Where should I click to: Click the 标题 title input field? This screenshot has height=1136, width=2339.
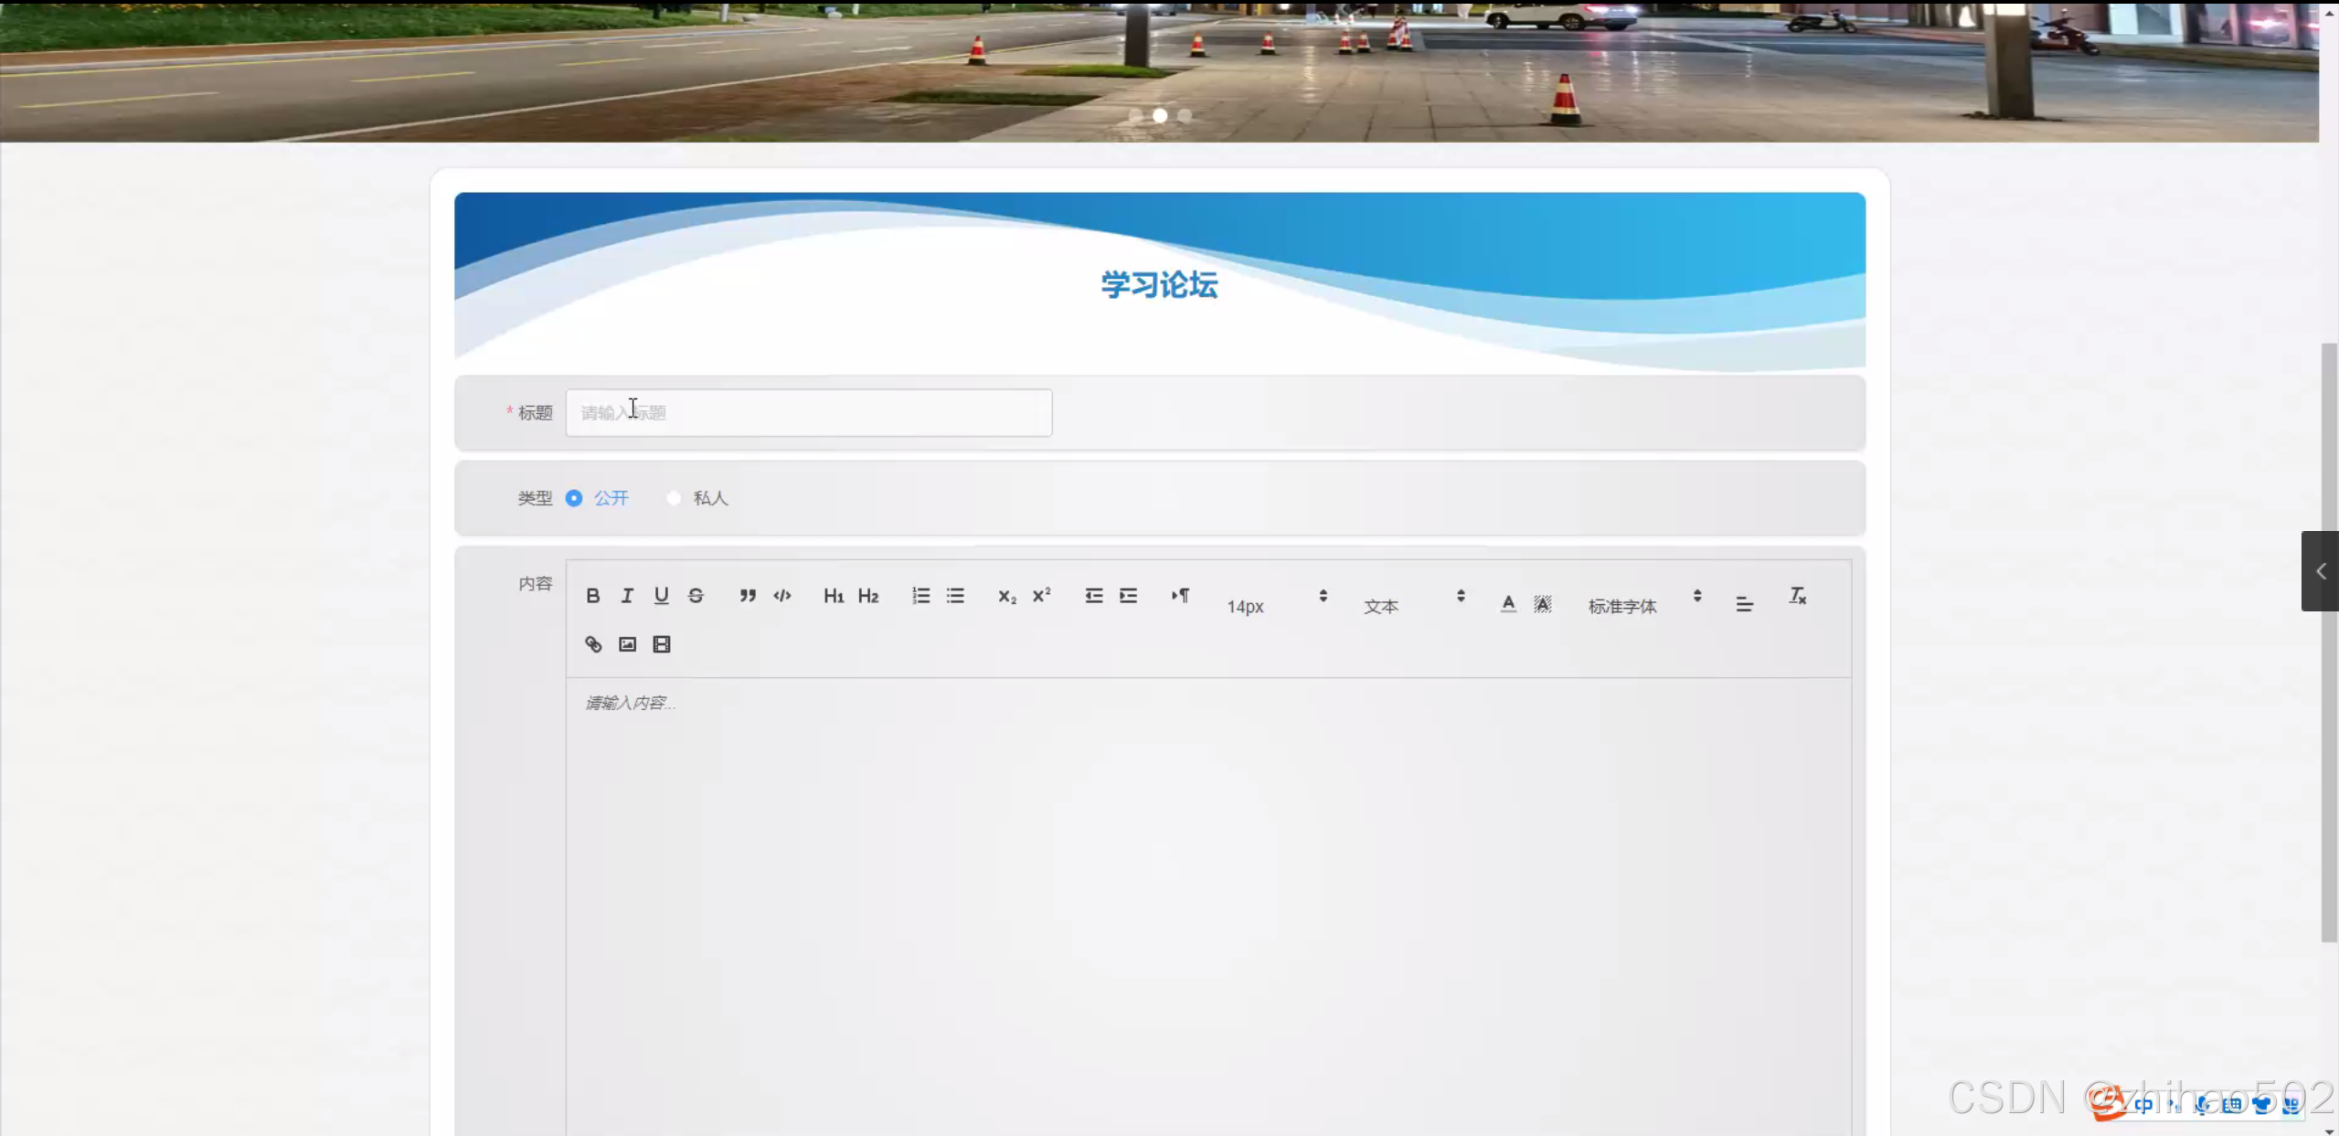tap(808, 412)
